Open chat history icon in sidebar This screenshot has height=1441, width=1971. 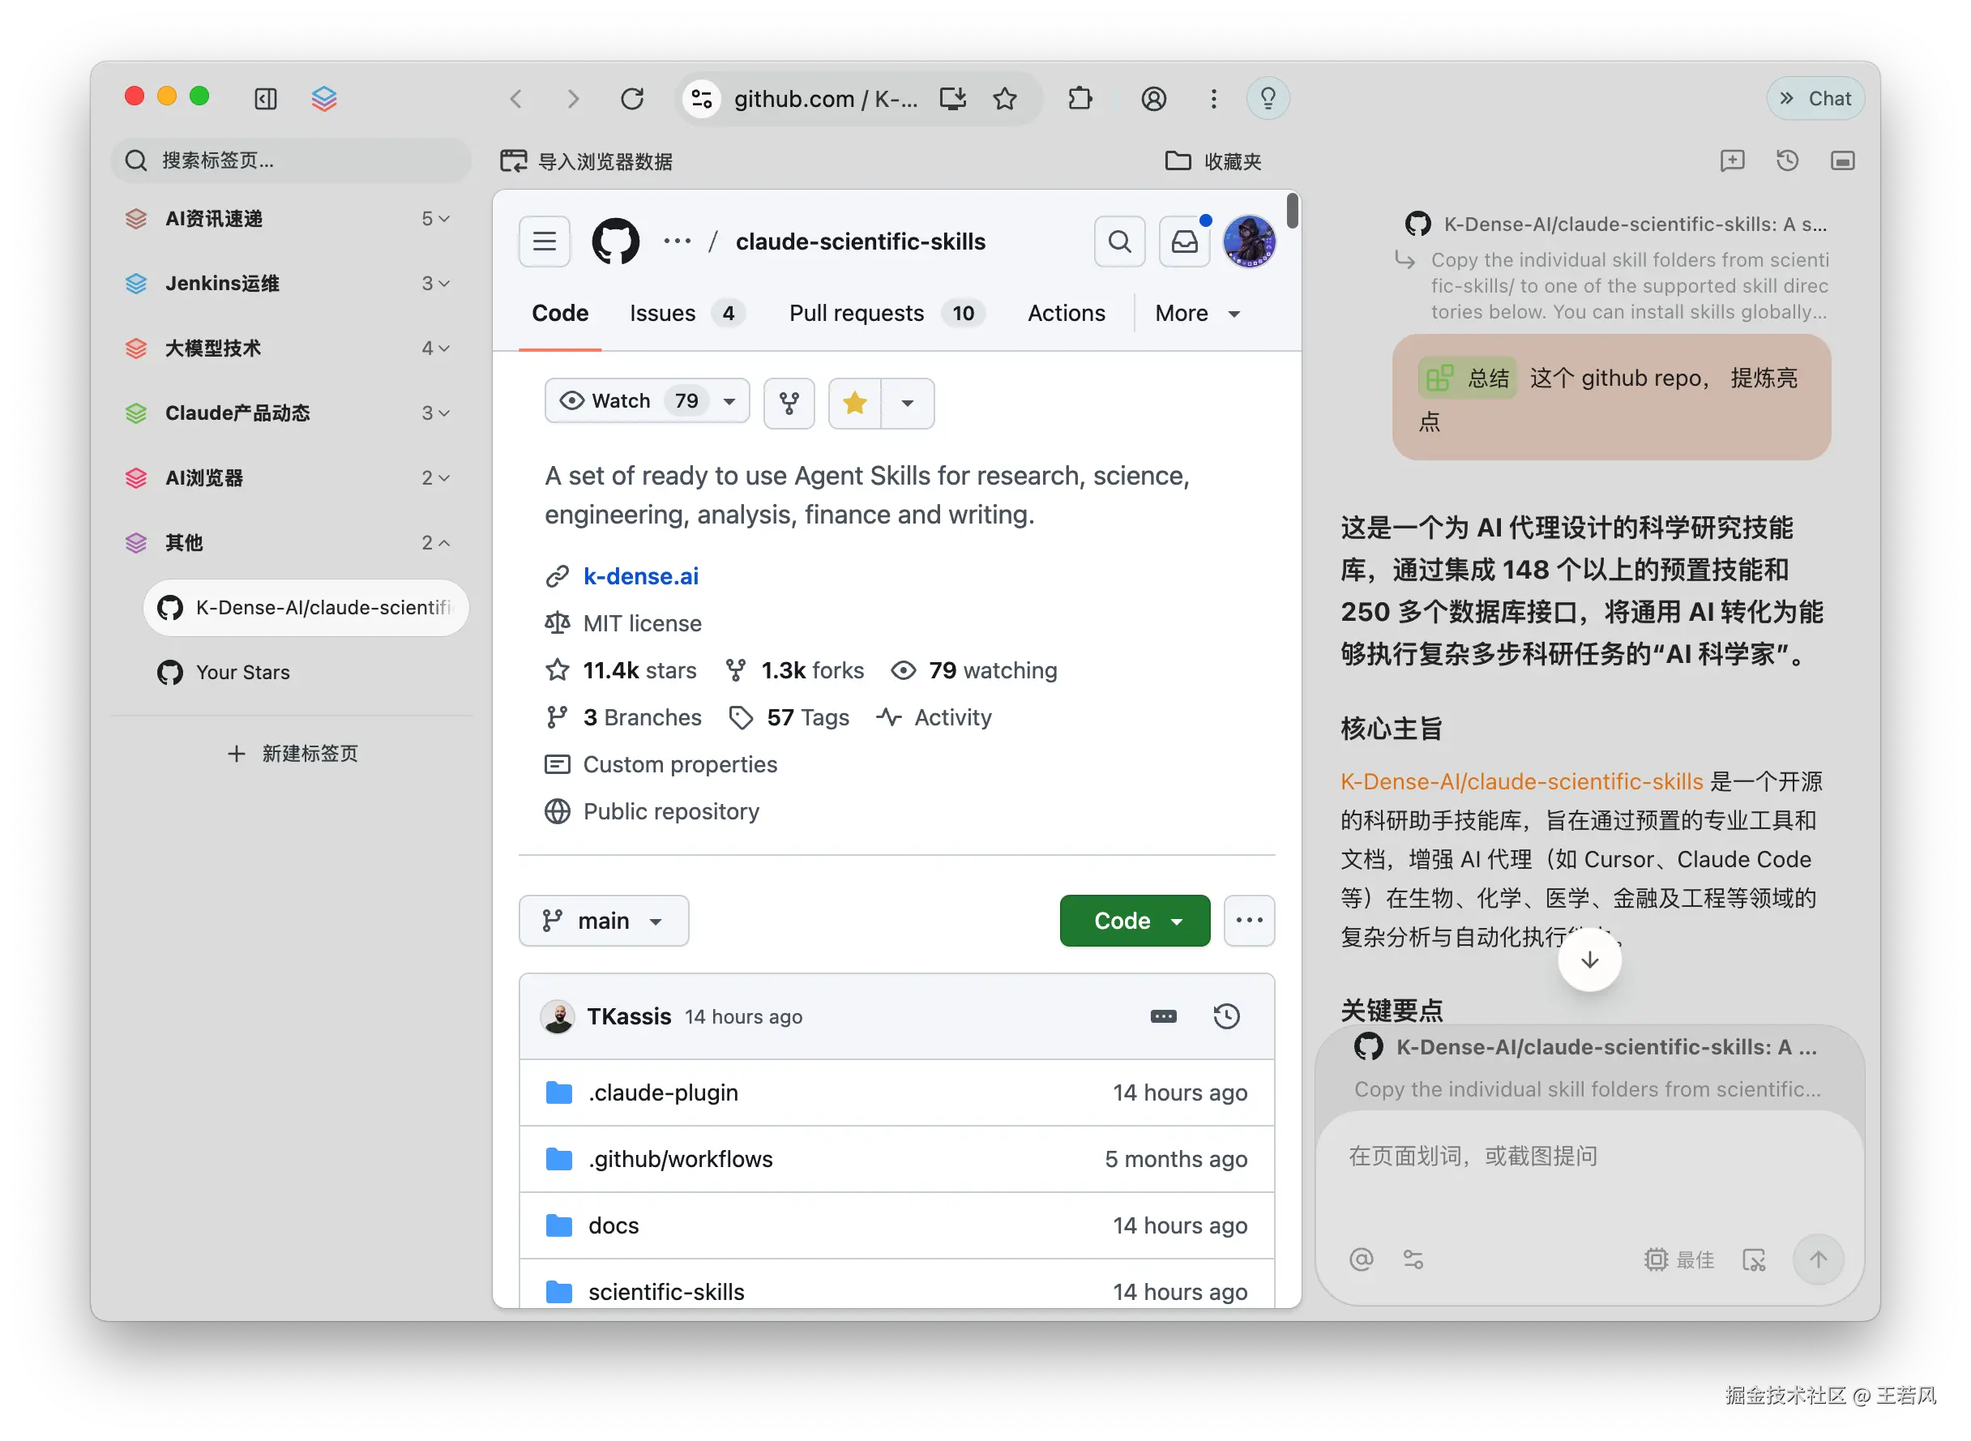click(x=1787, y=160)
